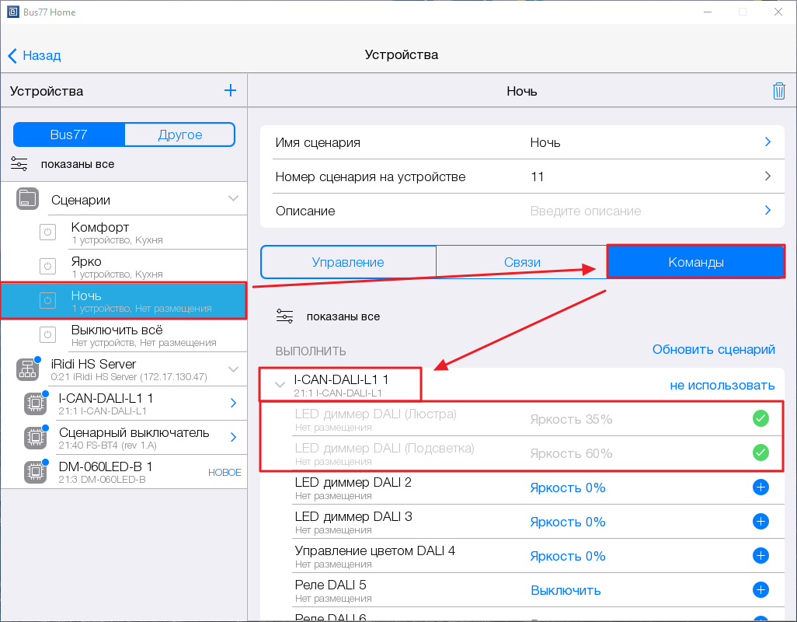Viewport: 797px width, 622px height.
Task: Open the filter icon in devices sidebar
Action: [x=19, y=164]
